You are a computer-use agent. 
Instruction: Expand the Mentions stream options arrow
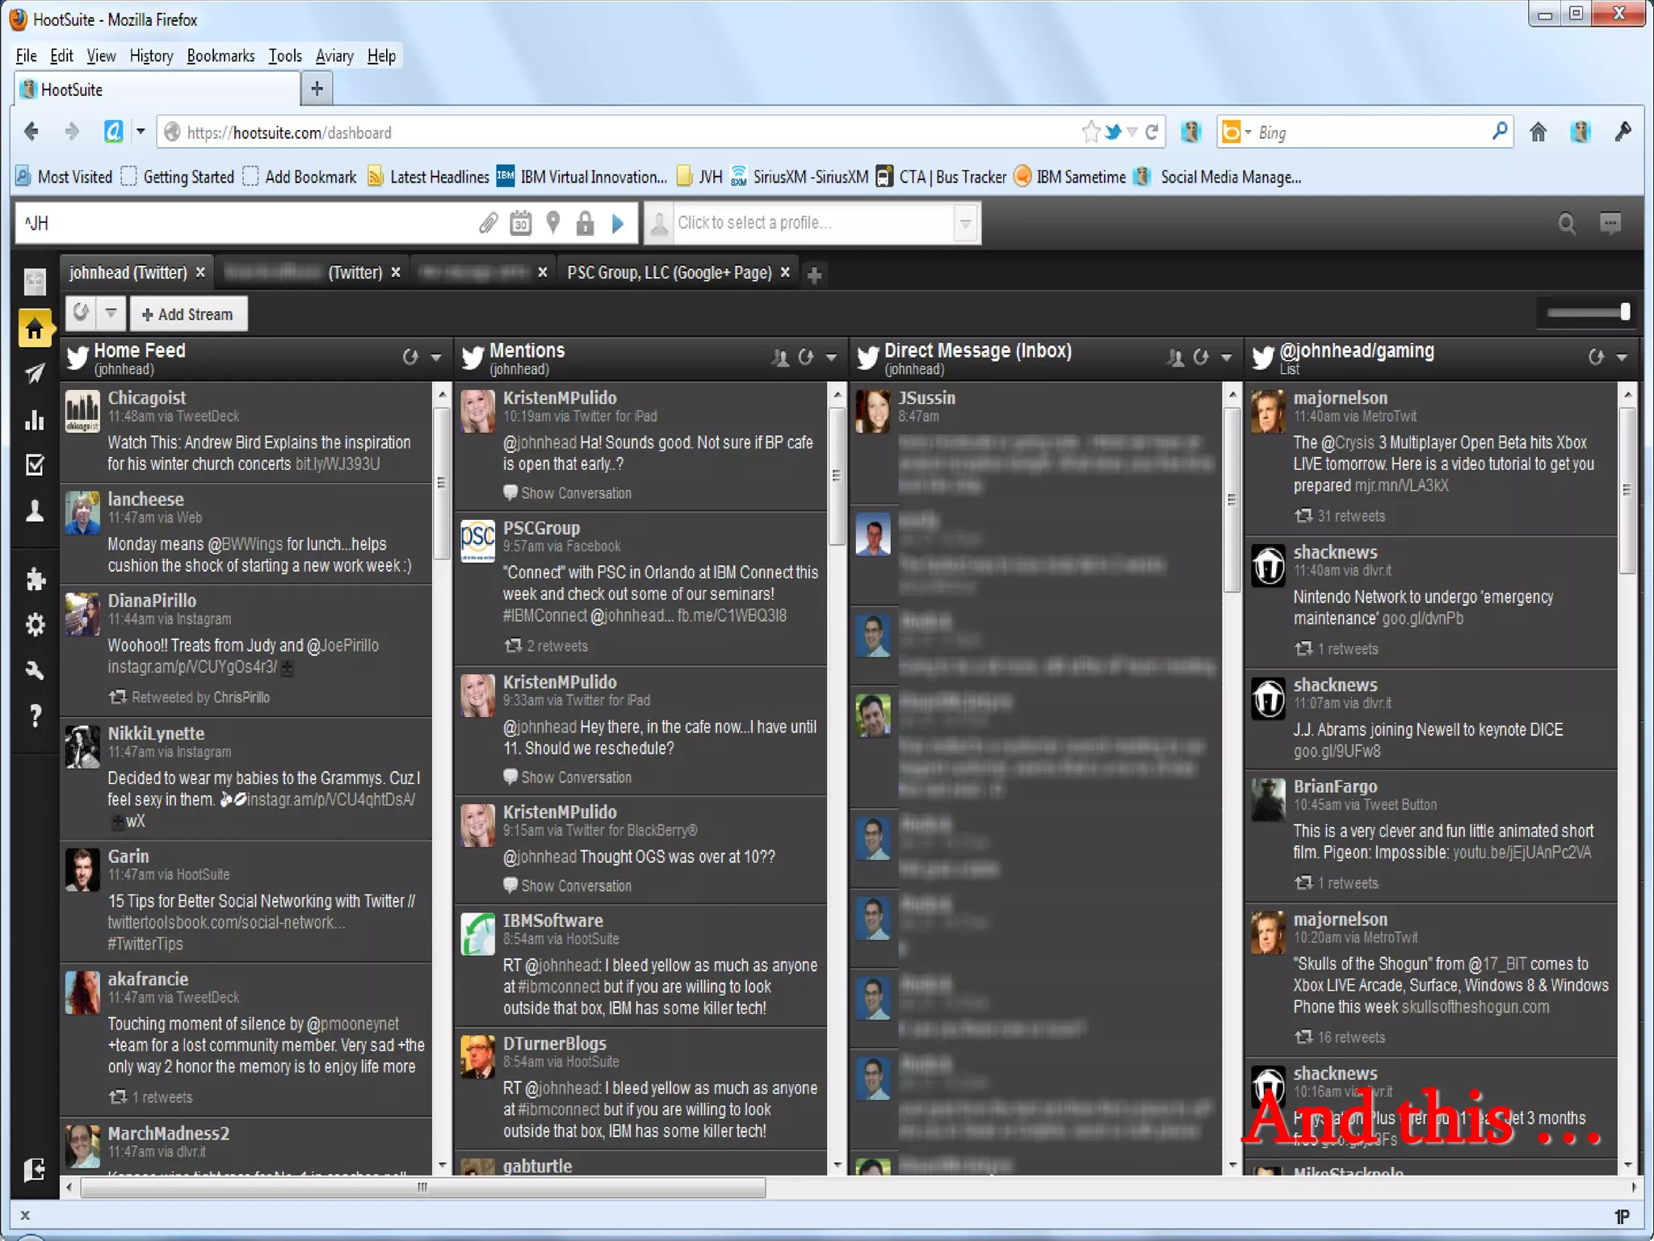click(831, 357)
